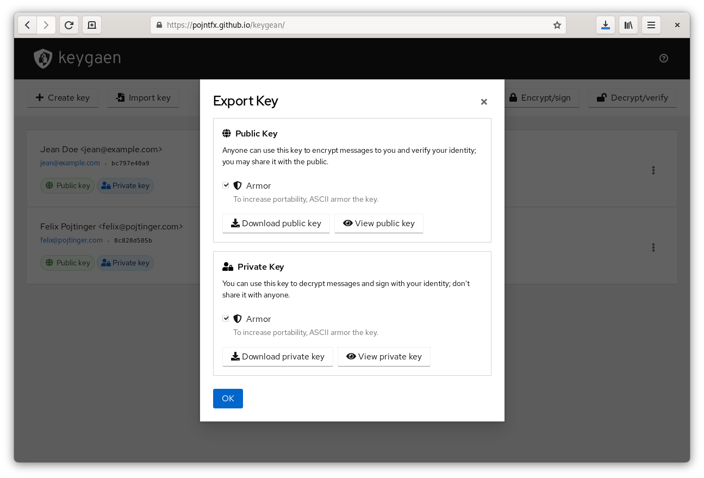
Task: Click View public key button
Action: click(379, 224)
